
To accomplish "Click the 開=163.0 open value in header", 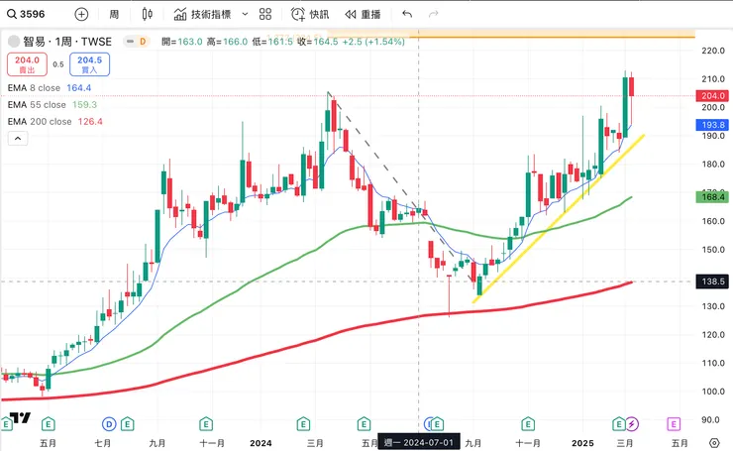I will 182,42.
